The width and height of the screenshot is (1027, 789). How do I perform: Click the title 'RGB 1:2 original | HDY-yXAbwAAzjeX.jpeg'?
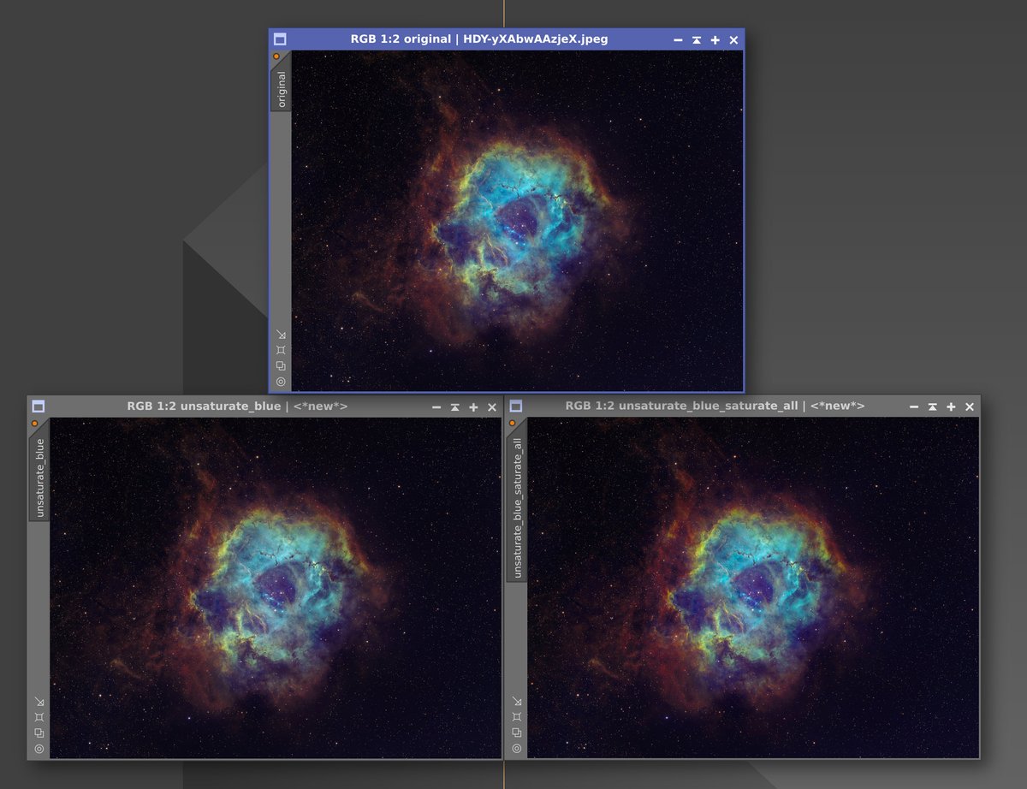pyautogui.click(x=479, y=39)
